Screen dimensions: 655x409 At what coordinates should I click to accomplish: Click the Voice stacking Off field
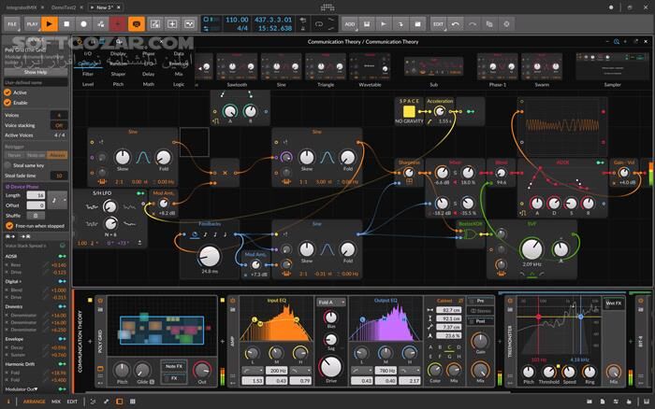click(x=59, y=125)
